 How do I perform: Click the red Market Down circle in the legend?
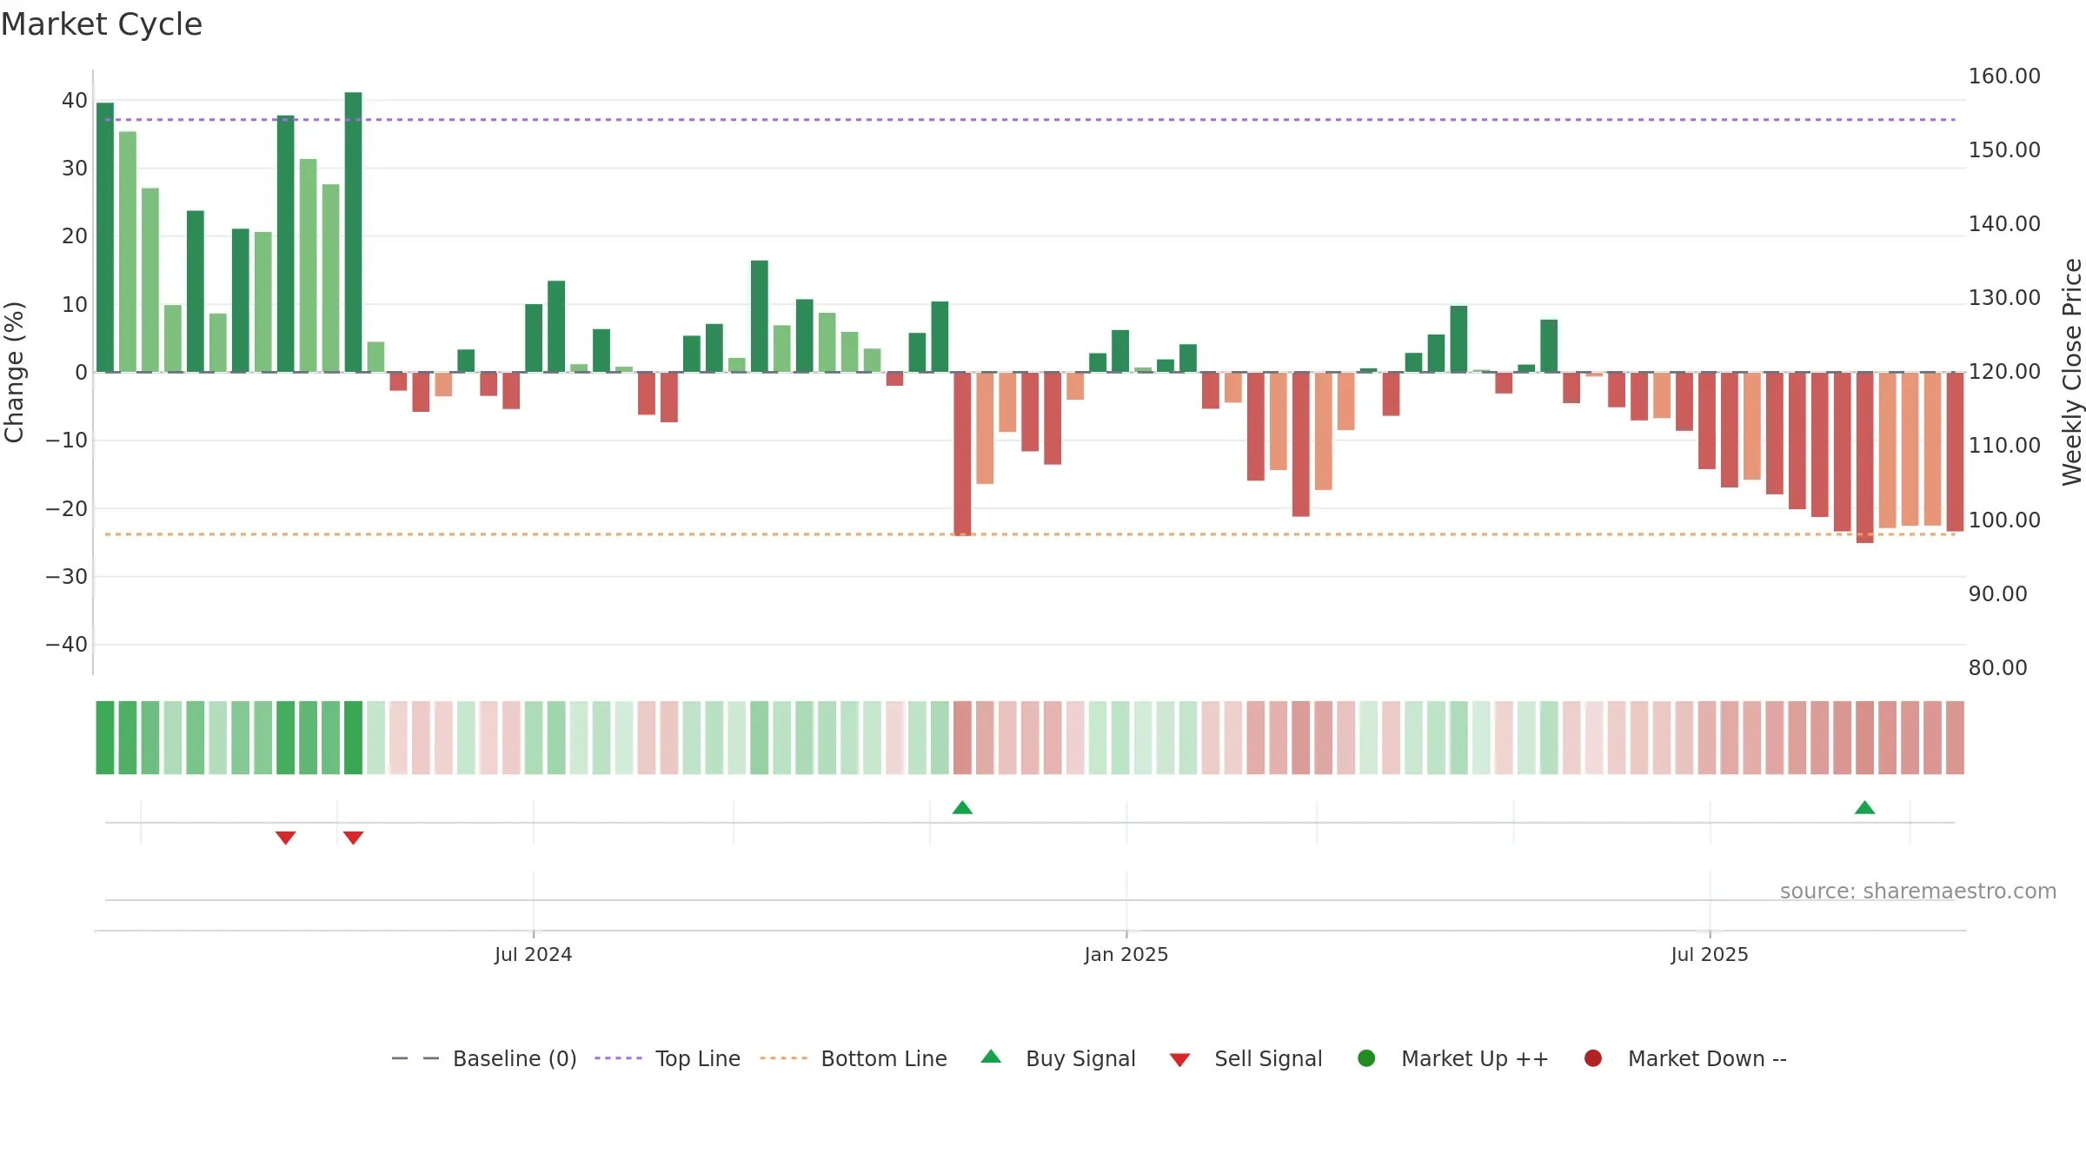[x=1593, y=1058]
